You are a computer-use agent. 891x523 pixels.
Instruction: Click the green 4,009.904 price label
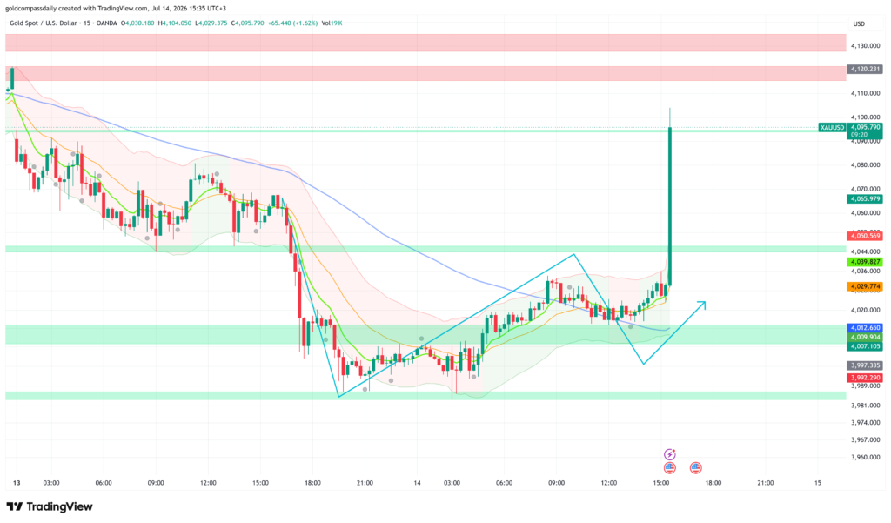point(865,337)
